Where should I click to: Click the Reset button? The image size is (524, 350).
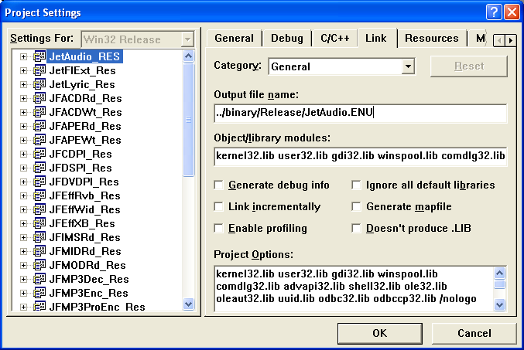469,66
